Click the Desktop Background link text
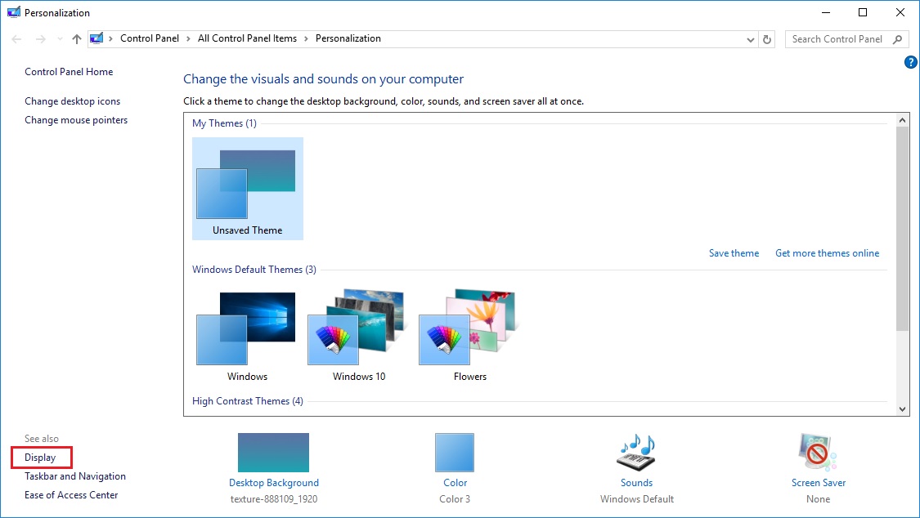The image size is (920, 518). 273,482
